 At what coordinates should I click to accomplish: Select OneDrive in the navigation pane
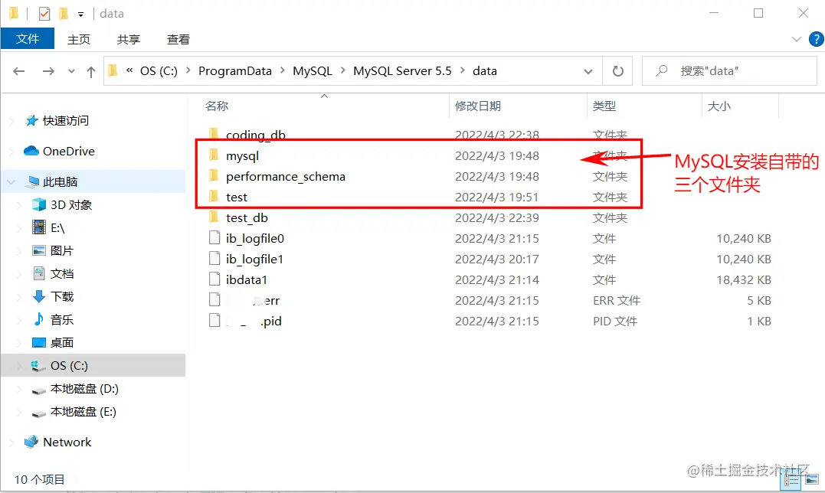(x=68, y=152)
